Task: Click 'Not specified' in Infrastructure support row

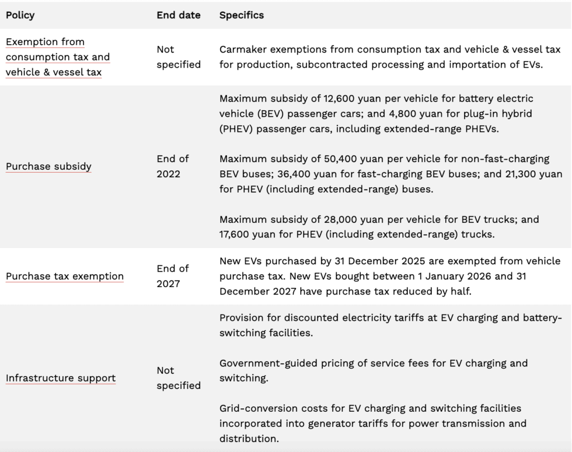Action: pyautogui.click(x=178, y=378)
